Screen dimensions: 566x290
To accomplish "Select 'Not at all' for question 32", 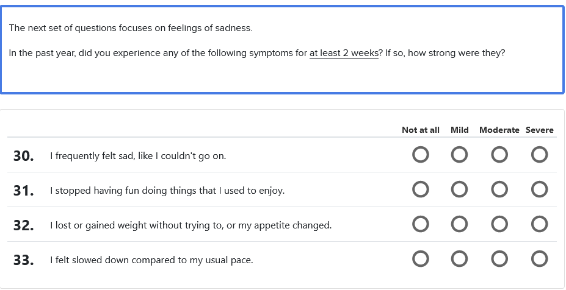I will coord(420,225).
